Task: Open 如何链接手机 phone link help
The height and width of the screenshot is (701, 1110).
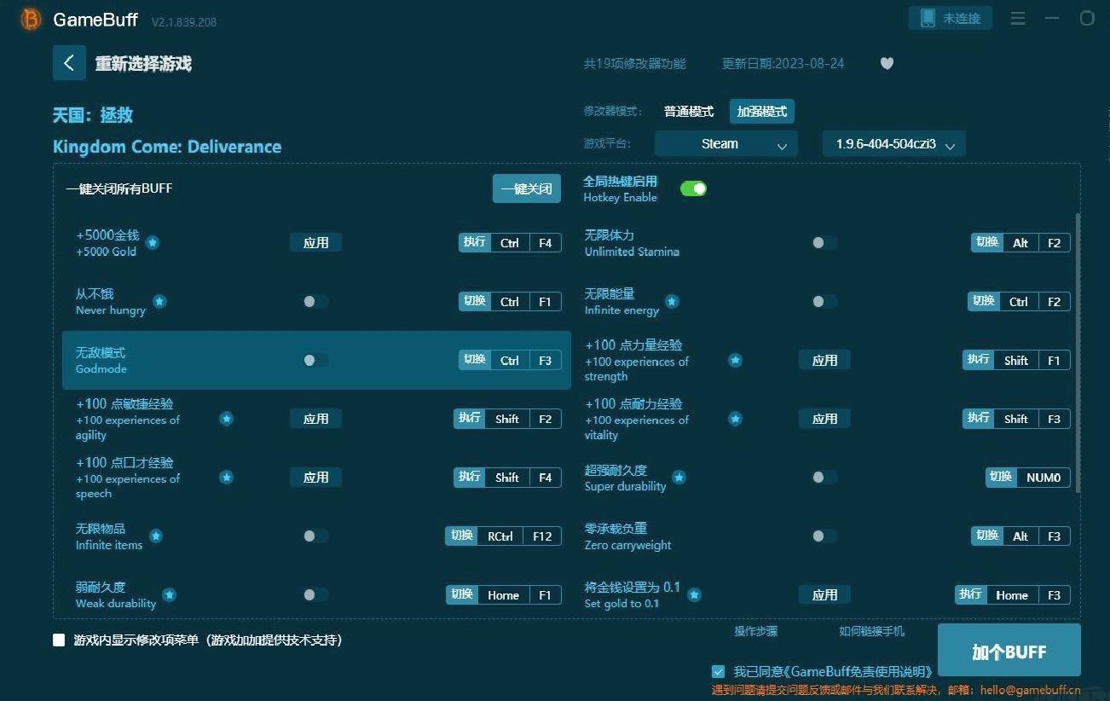Action: pos(871,631)
